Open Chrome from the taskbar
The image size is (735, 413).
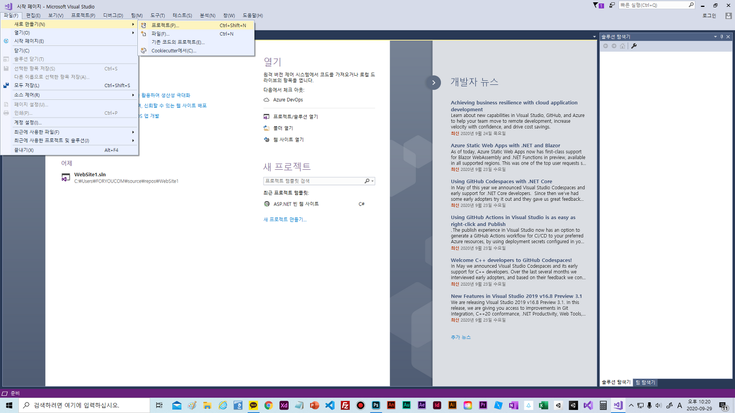(268, 405)
